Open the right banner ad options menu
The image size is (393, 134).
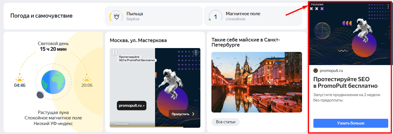click(388, 6)
